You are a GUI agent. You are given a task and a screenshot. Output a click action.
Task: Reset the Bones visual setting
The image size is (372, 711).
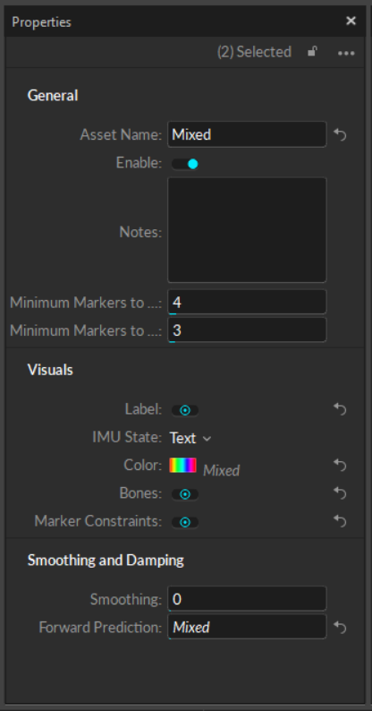pyautogui.click(x=340, y=493)
